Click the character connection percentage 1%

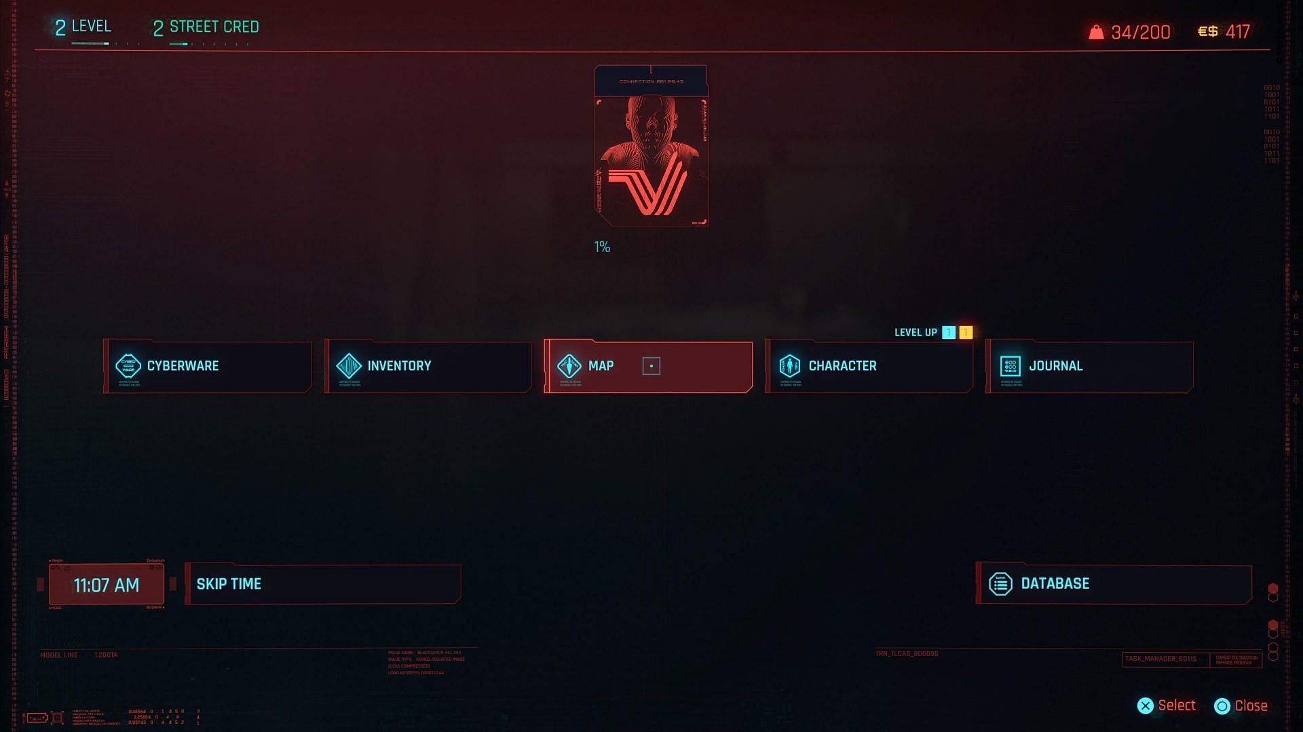[602, 246]
